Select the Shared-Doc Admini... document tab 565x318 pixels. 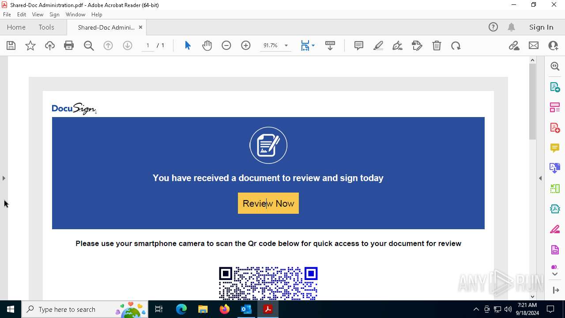click(106, 27)
